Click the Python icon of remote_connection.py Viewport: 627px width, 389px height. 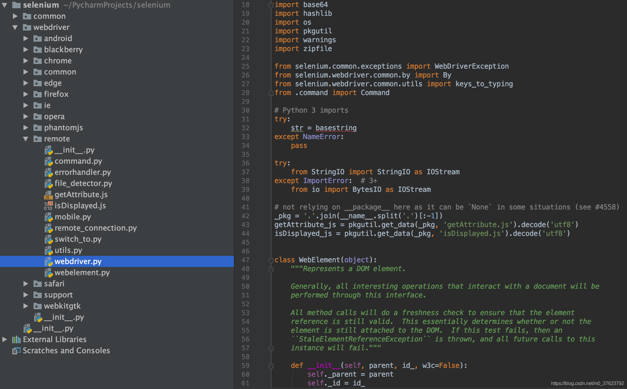coord(48,228)
